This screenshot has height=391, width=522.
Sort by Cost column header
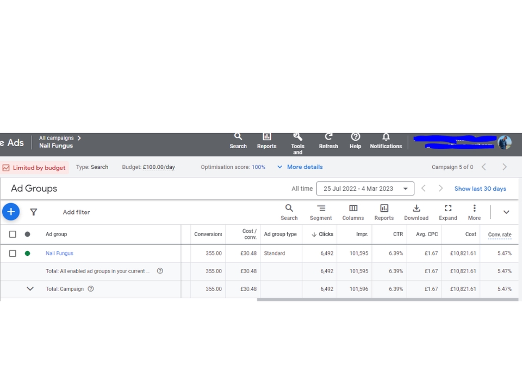click(x=471, y=234)
